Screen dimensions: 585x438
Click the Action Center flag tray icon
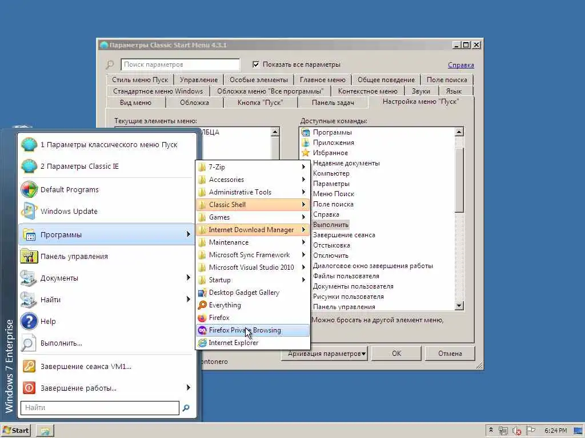[530, 431]
